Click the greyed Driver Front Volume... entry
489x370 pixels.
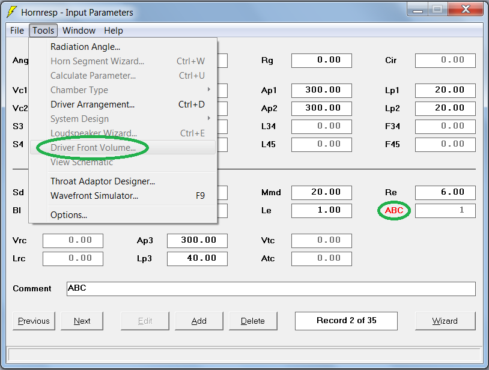(123, 147)
